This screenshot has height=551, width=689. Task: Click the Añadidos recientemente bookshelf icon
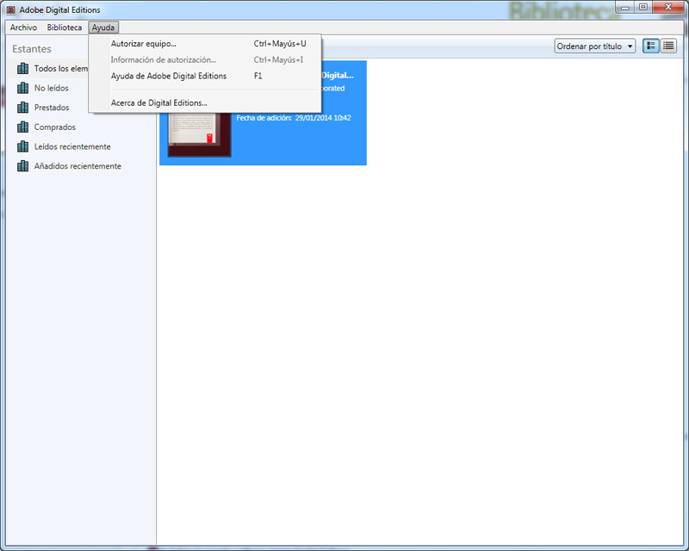23,165
